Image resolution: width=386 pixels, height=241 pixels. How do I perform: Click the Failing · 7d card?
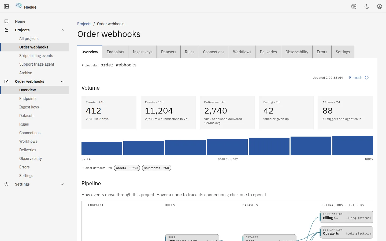pyautogui.click(x=286, y=112)
